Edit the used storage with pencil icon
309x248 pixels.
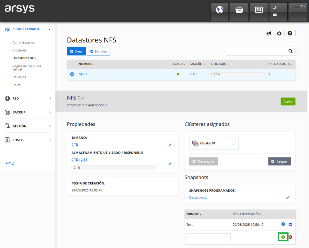pyautogui.click(x=170, y=164)
